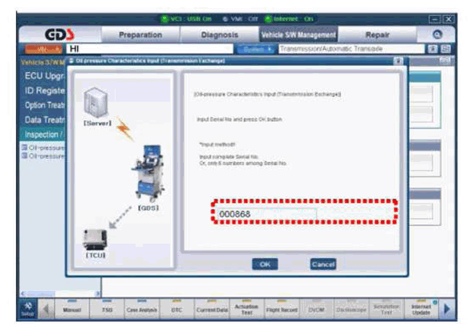Click the left arrow on bottom toolbar
Viewport: 475px width, 331px height.
(x=46, y=309)
